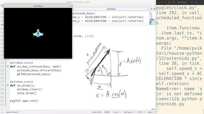Click the split view icon in Kate's tab bar
This screenshot has width=204, height=114.
[154, 9]
